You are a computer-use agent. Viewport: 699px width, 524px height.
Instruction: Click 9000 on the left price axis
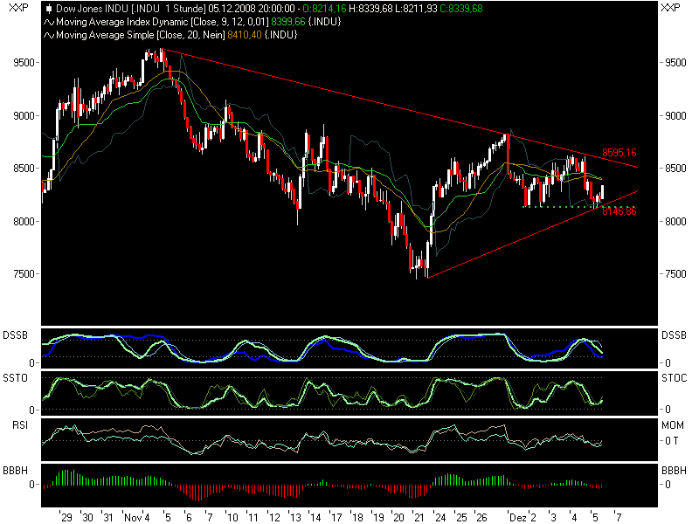tap(24, 116)
